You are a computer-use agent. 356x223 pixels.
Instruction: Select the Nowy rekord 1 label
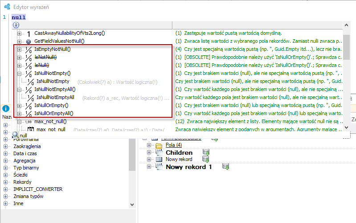[188, 167]
